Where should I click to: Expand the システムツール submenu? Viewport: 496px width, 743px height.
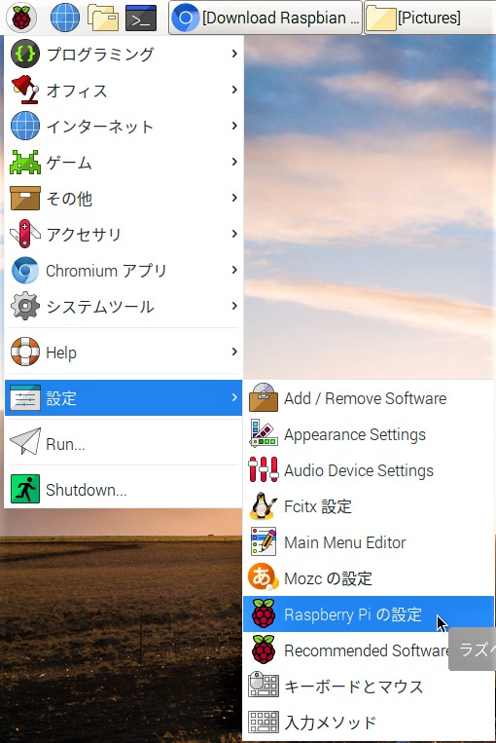tap(124, 306)
